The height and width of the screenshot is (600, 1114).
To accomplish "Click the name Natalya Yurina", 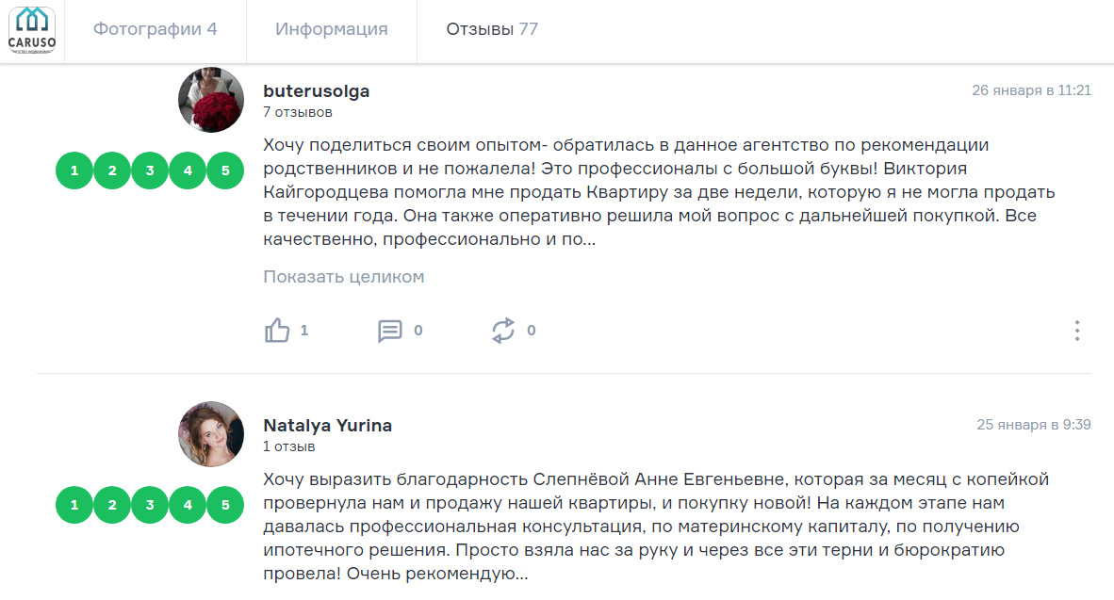I will pyautogui.click(x=327, y=426).
